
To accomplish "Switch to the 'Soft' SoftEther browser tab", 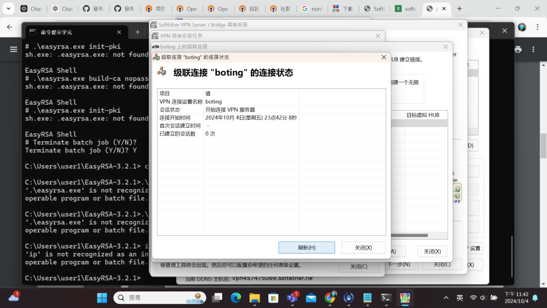I will 374,9.
